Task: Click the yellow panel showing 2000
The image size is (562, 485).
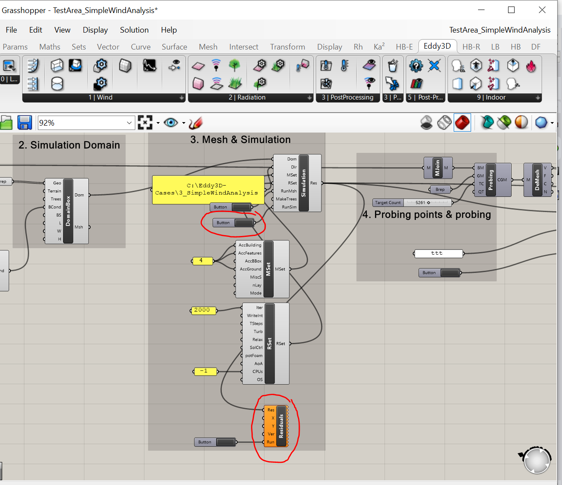Action: tap(202, 310)
